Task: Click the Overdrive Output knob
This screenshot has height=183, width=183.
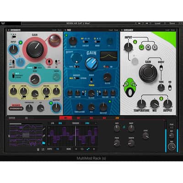Action: [x=56, y=108]
